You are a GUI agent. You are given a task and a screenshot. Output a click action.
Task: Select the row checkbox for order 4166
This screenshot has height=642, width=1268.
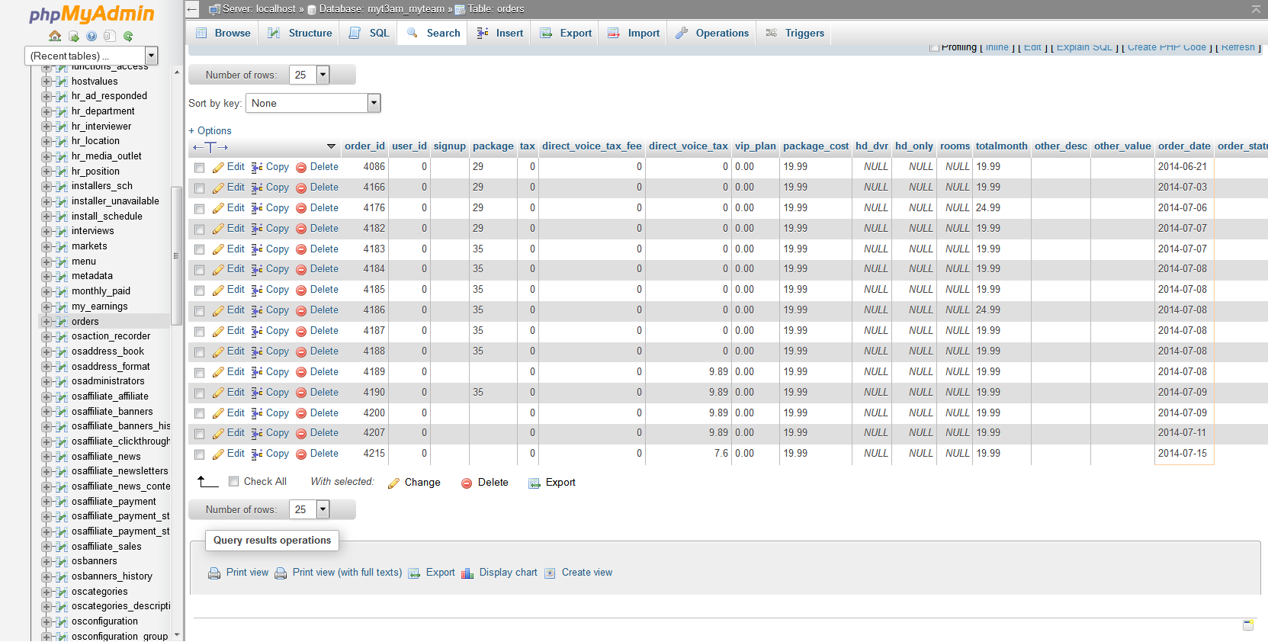(x=200, y=188)
